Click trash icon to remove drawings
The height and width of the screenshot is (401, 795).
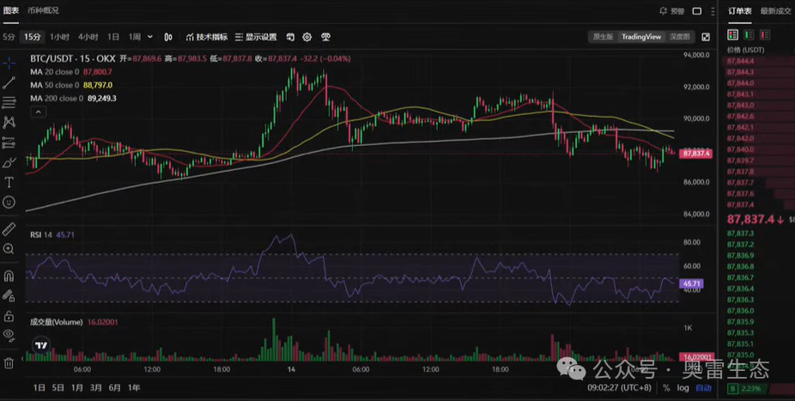(9, 362)
